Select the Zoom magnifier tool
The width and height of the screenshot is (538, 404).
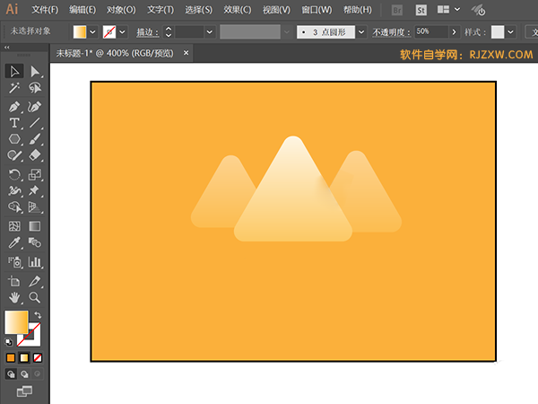point(35,296)
